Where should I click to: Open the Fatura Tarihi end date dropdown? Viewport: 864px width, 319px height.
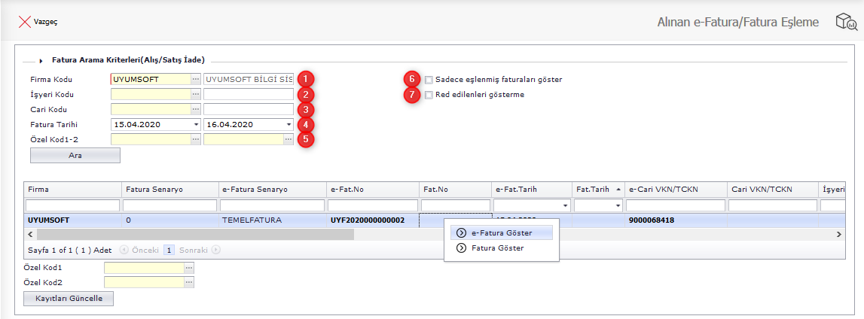289,124
